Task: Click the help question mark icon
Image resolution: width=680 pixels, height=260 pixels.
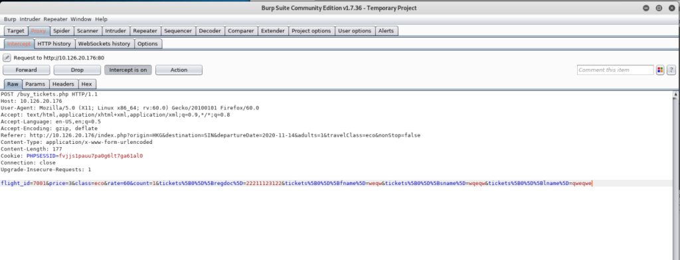Action: pos(671,70)
